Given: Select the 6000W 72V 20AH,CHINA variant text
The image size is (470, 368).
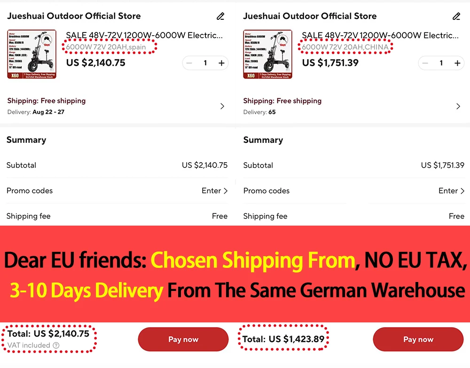Looking at the screenshot, I should click(345, 47).
